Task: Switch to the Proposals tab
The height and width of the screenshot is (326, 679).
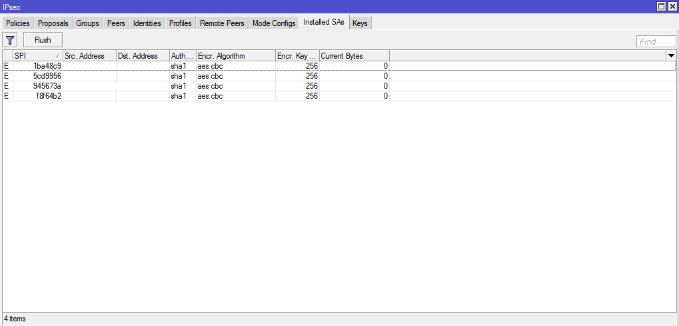Action: point(53,23)
